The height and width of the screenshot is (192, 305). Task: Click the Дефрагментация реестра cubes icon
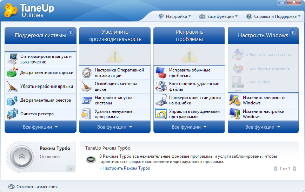tap(12, 100)
